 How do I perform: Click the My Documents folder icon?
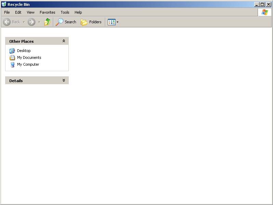pyautogui.click(x=12, y=57)
